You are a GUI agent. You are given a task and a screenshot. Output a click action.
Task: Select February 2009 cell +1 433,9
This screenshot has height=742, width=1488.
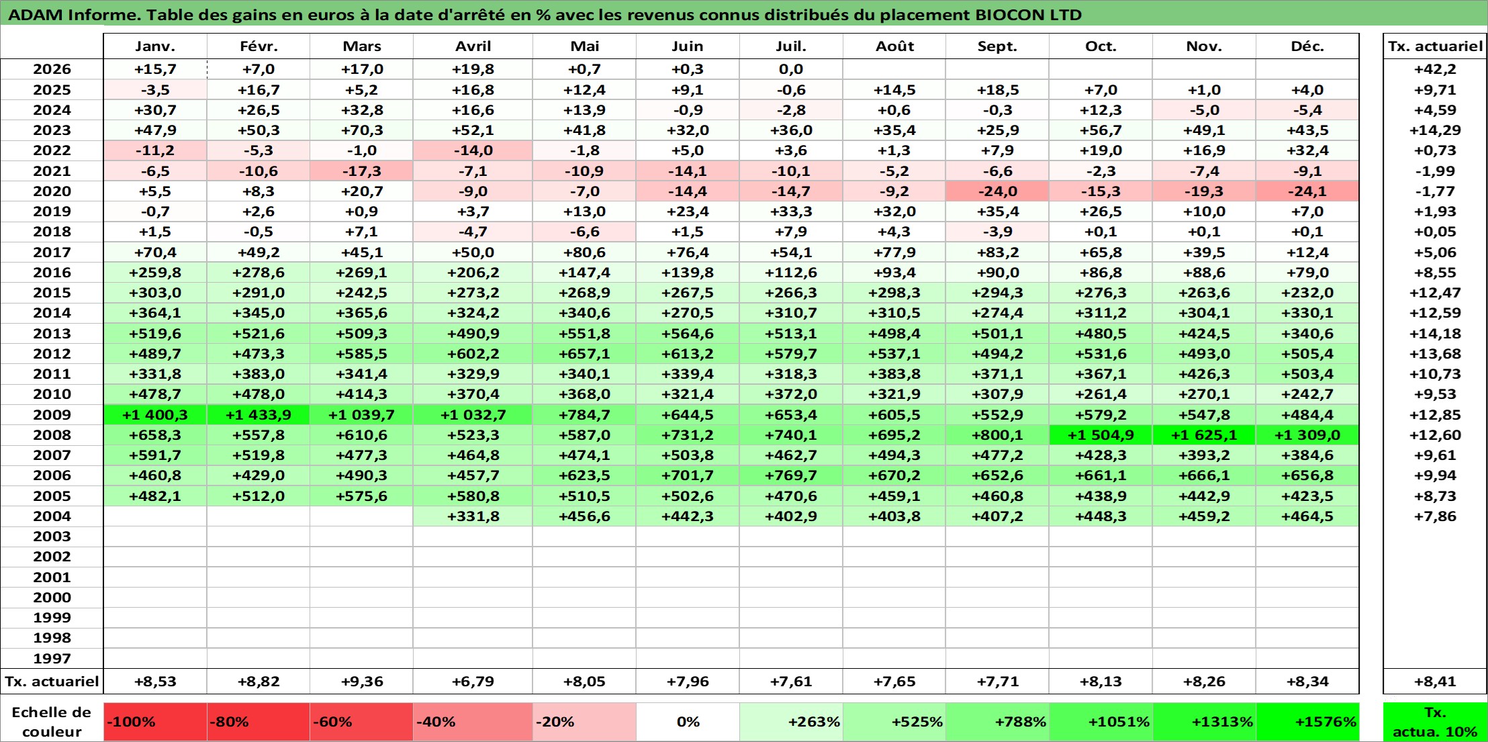(259, 415)
